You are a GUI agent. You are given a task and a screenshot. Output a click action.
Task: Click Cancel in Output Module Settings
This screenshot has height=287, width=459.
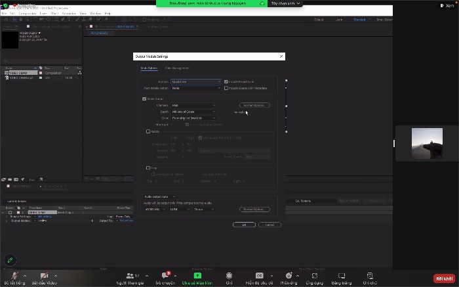[x=269, y=225]
